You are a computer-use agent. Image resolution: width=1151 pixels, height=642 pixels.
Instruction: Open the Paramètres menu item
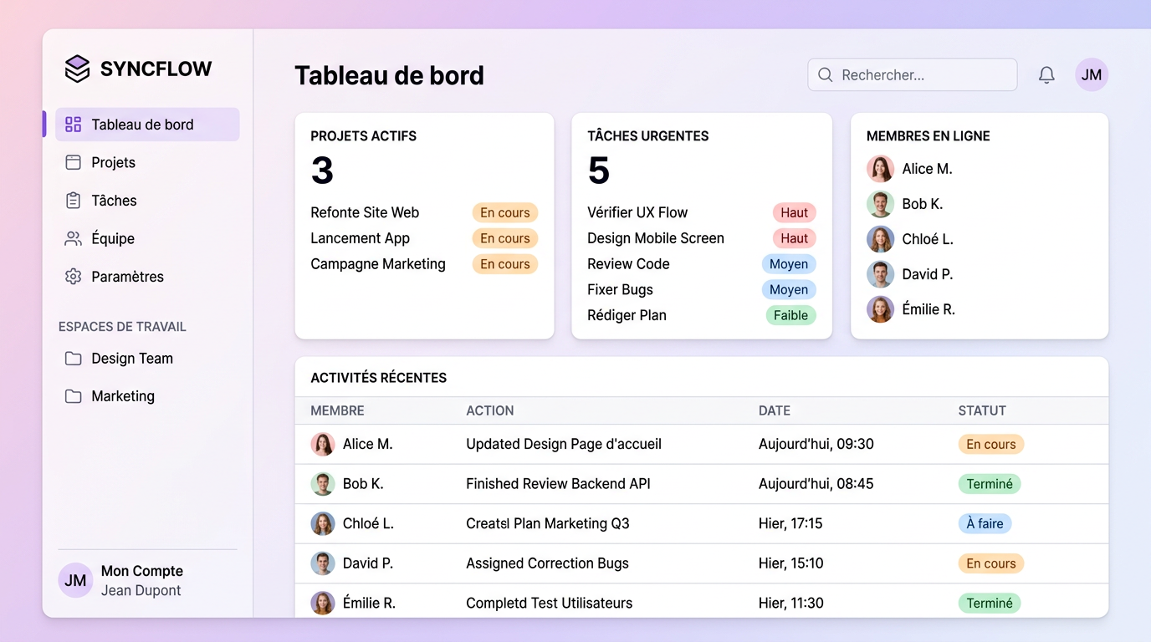(147, 277)
